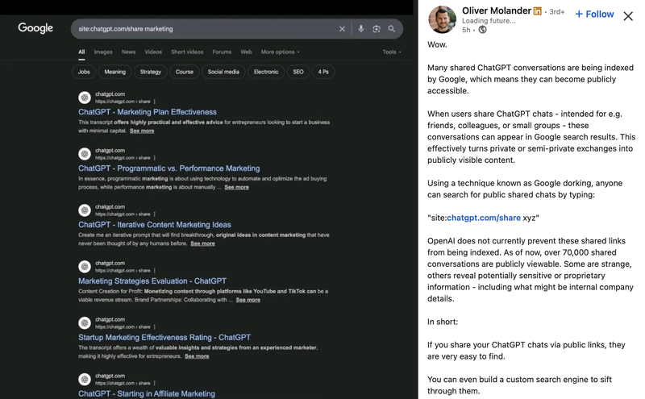
Task: Select the Social media filter chip
Action: [223, 72]
